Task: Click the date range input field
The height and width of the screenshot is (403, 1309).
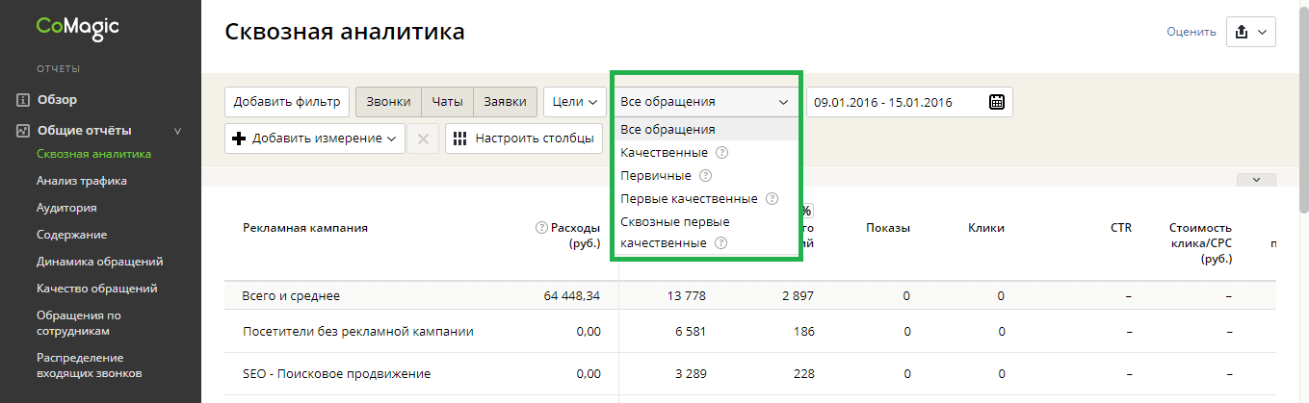Action: click(x=896, y=102)
